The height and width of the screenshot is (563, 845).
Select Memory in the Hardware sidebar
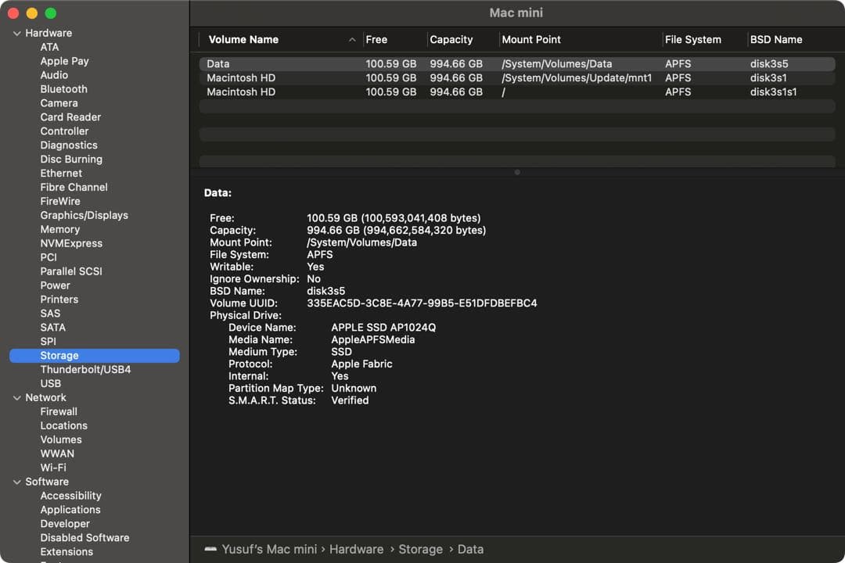tap(59, 229)
